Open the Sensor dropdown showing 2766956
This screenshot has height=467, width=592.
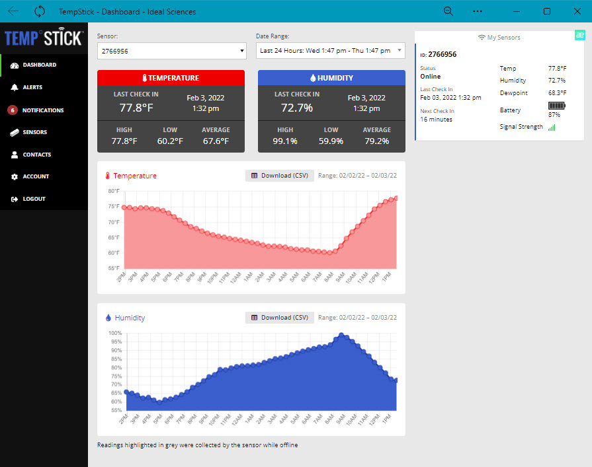tap(171, 51)
